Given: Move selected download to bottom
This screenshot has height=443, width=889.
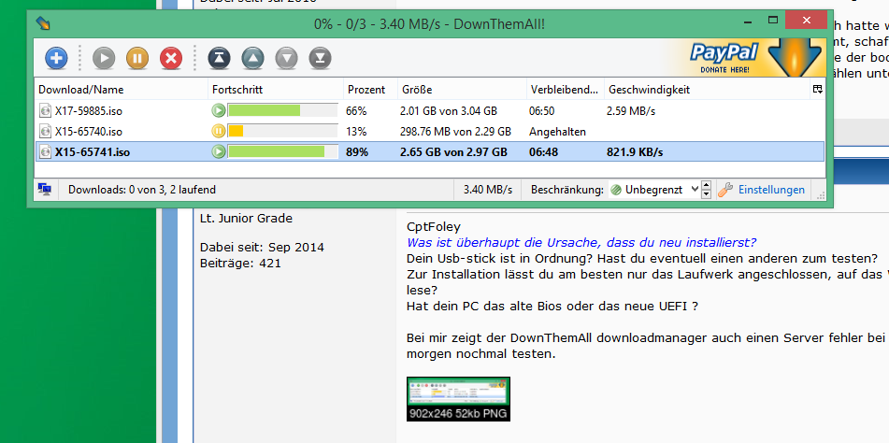Looking at the screenshot, I should pyautogui.click(x=321, y=58).
